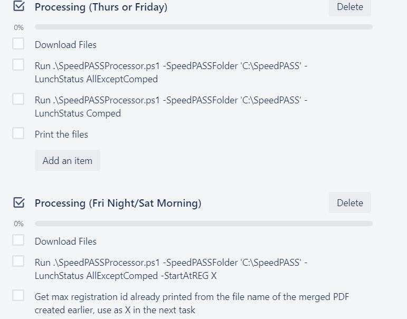Click the checklist icon beside Processing (Thurs or Friday)

click(18, 7)
